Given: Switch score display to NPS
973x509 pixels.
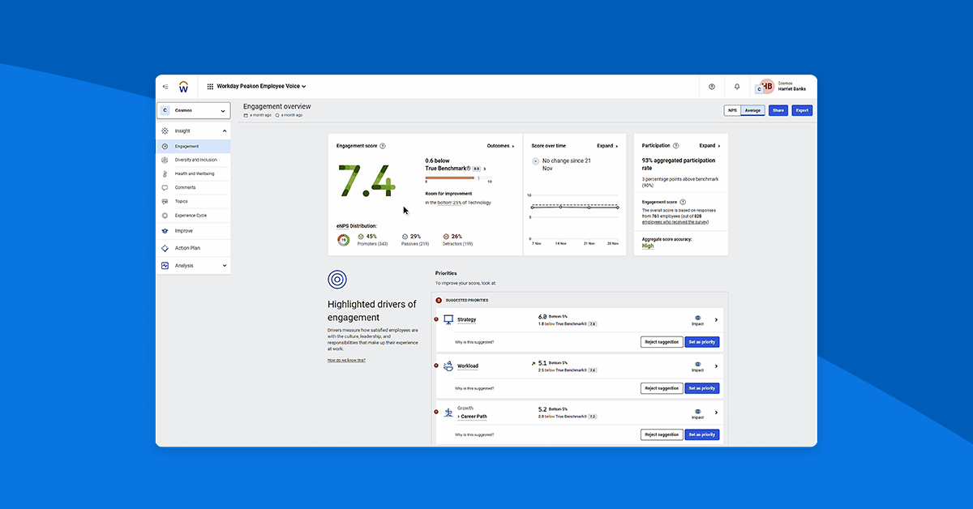Looking at the screenshot, I should (733, 109).
